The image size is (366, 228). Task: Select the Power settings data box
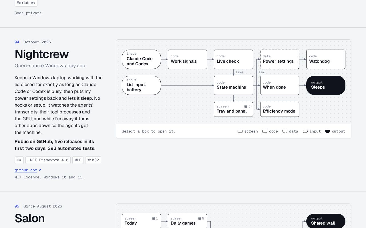280,59
